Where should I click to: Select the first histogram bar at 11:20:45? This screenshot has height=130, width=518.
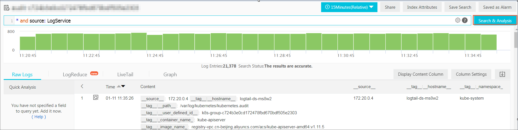pyautogui.click(x=28, y=43)
